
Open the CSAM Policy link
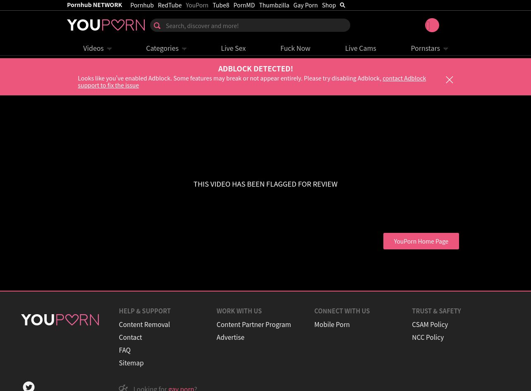point(430,325)
